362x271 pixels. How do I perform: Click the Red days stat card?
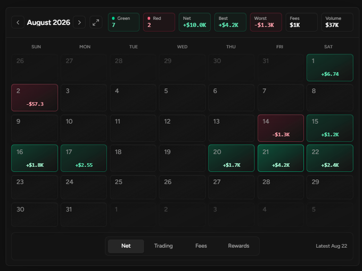(159, 22)
